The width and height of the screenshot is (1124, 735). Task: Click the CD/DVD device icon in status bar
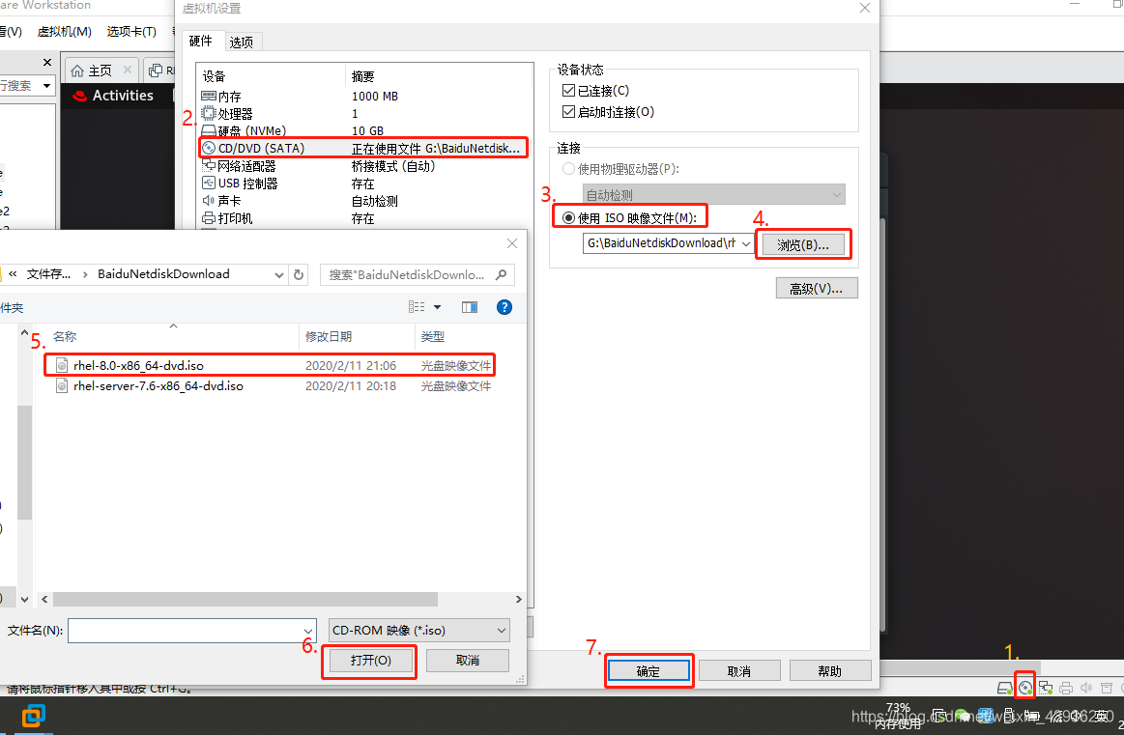point(1024,687)
